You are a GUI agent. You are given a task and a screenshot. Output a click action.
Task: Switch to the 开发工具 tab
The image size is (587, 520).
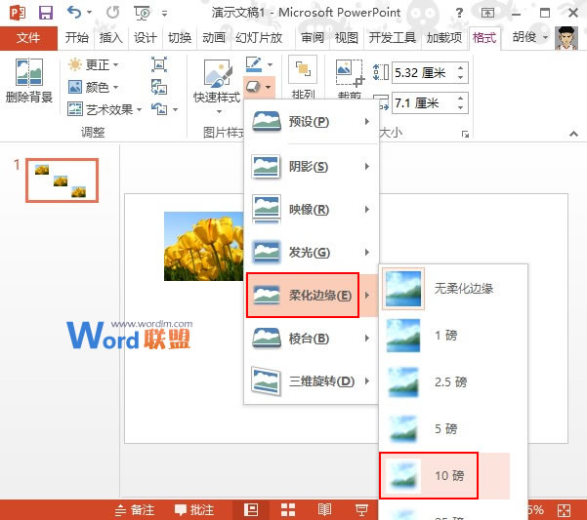[x=393, y=37]
